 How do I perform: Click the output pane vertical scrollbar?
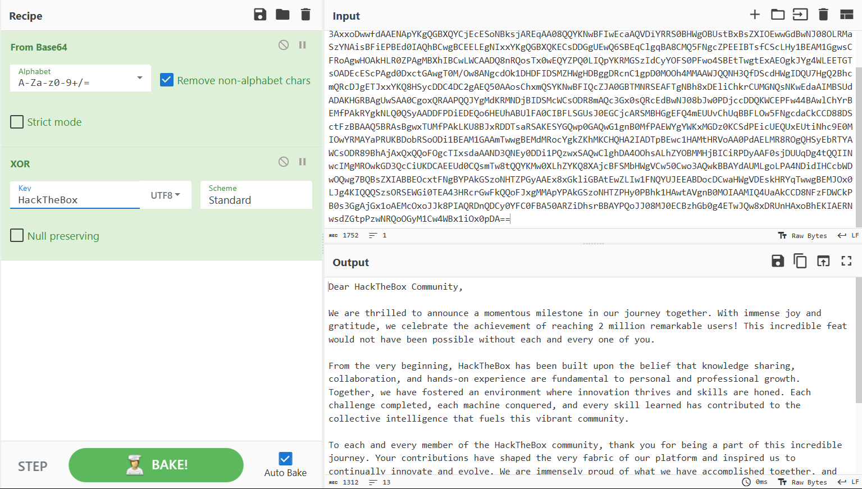pos(858,340)
